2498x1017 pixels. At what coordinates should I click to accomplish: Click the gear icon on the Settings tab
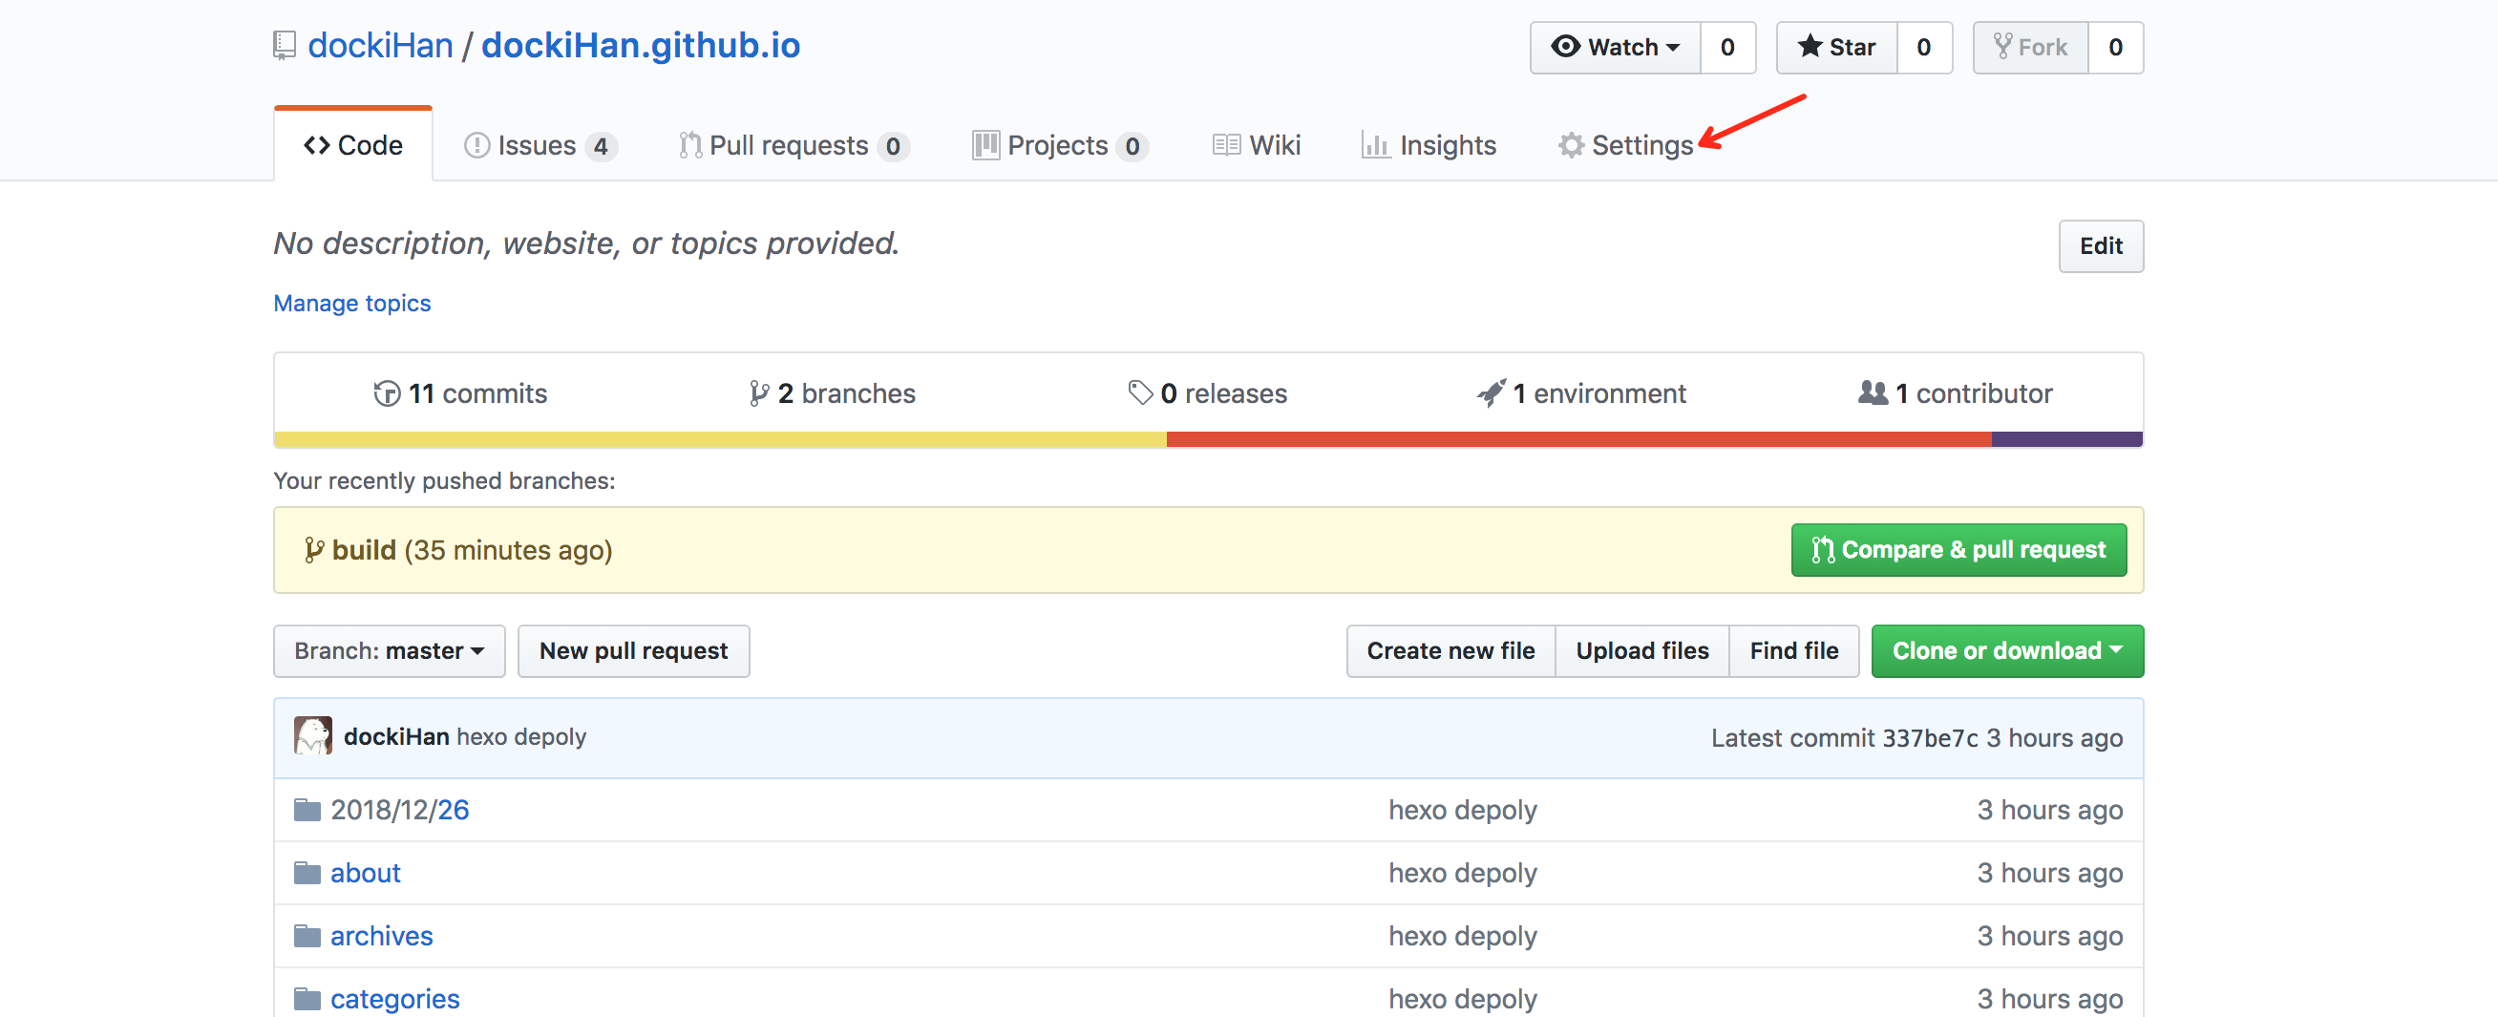pos(1571,145)
